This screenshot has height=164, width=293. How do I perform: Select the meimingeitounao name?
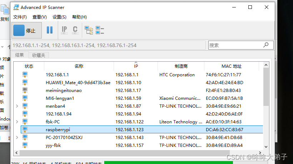(64, 91)
